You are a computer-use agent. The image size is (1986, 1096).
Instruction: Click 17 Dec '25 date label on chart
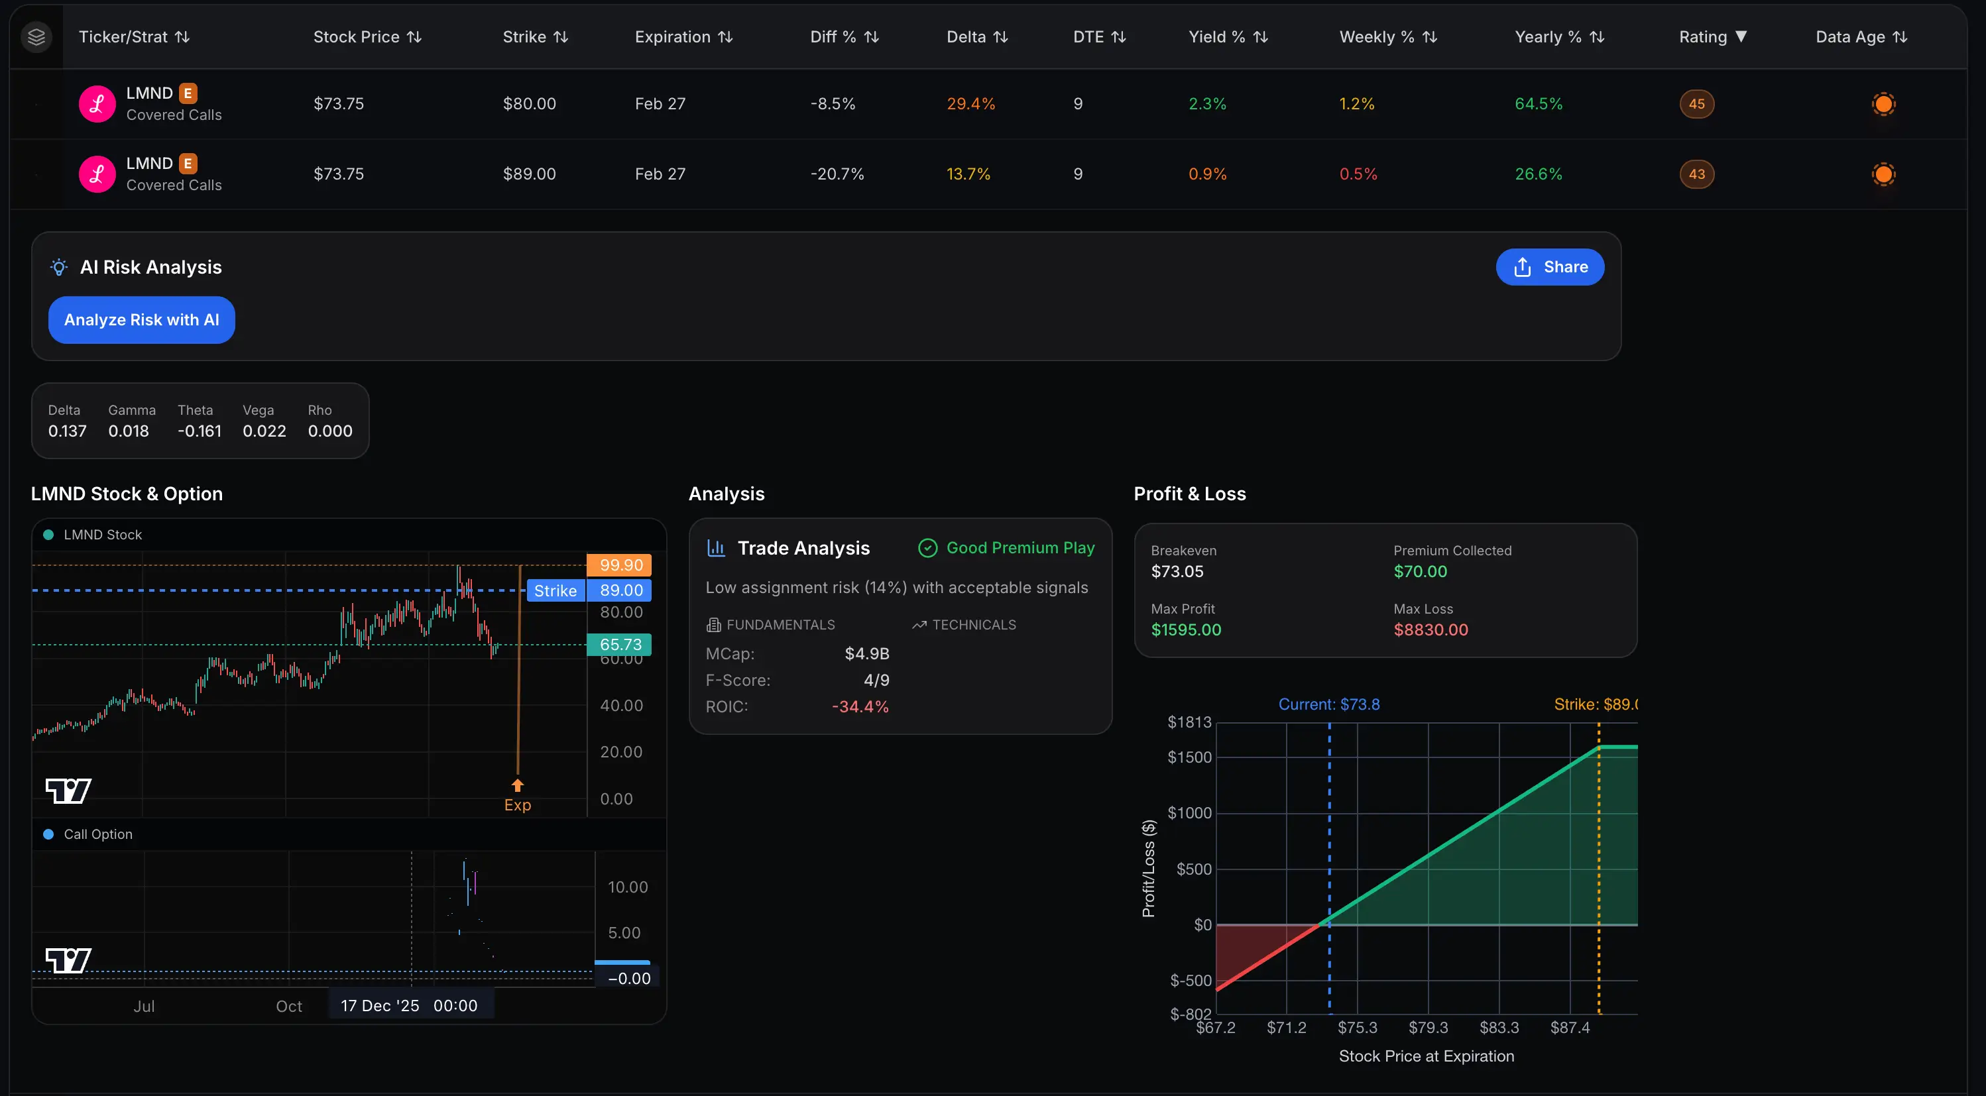click(x=410, y=1006)
